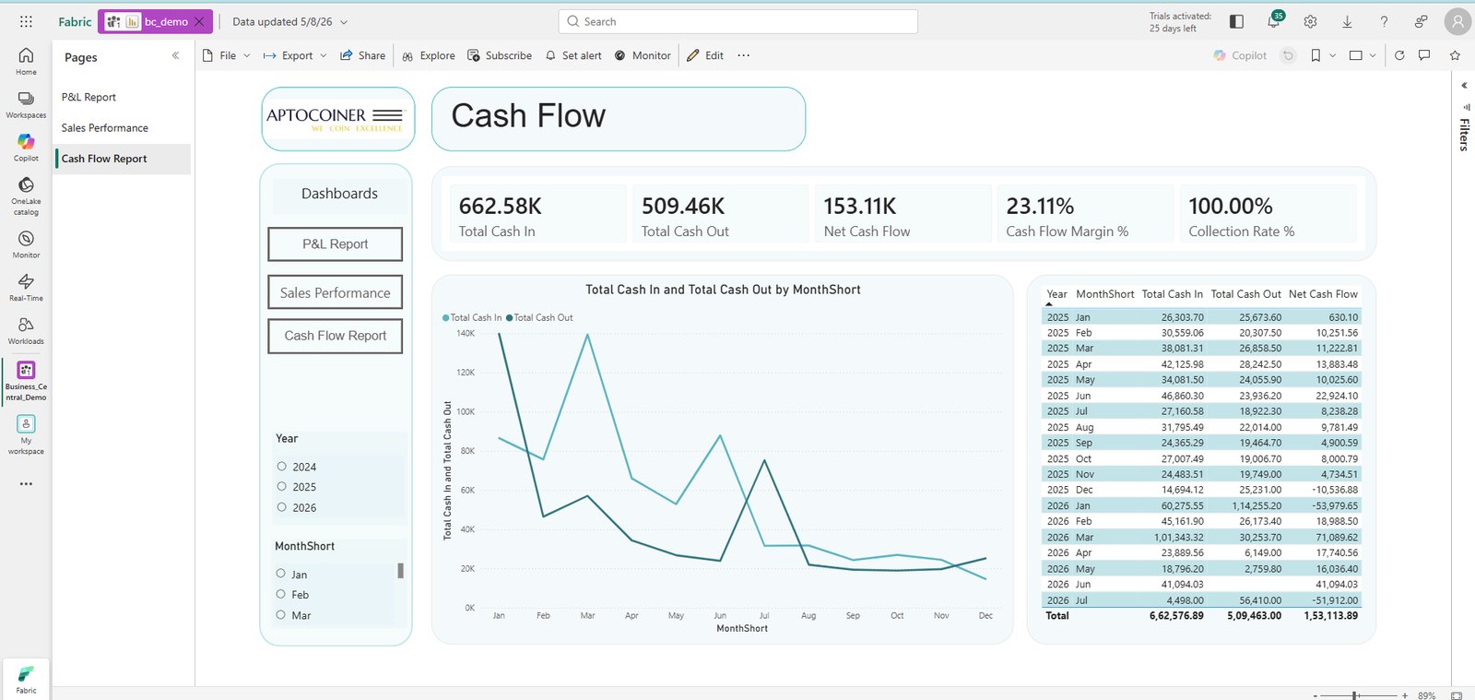Open the File menu dropdown
Viewport: 1475px width, 700px height.
pos(226,55)
